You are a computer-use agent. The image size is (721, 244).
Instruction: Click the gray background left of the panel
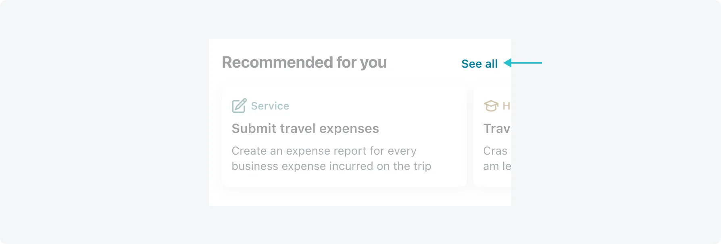coord(104,122)
